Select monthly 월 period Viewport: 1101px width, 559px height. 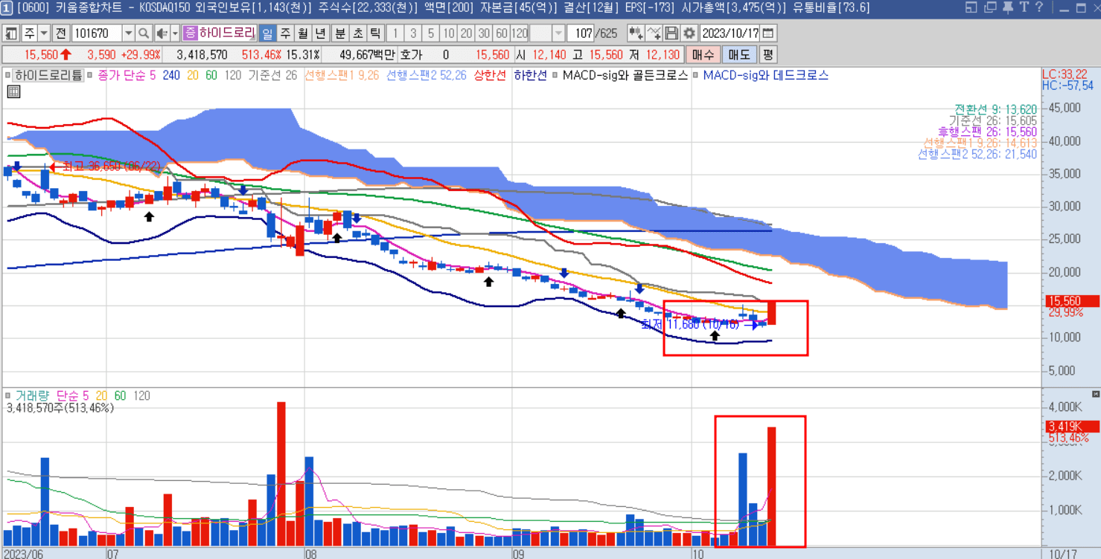303,33
